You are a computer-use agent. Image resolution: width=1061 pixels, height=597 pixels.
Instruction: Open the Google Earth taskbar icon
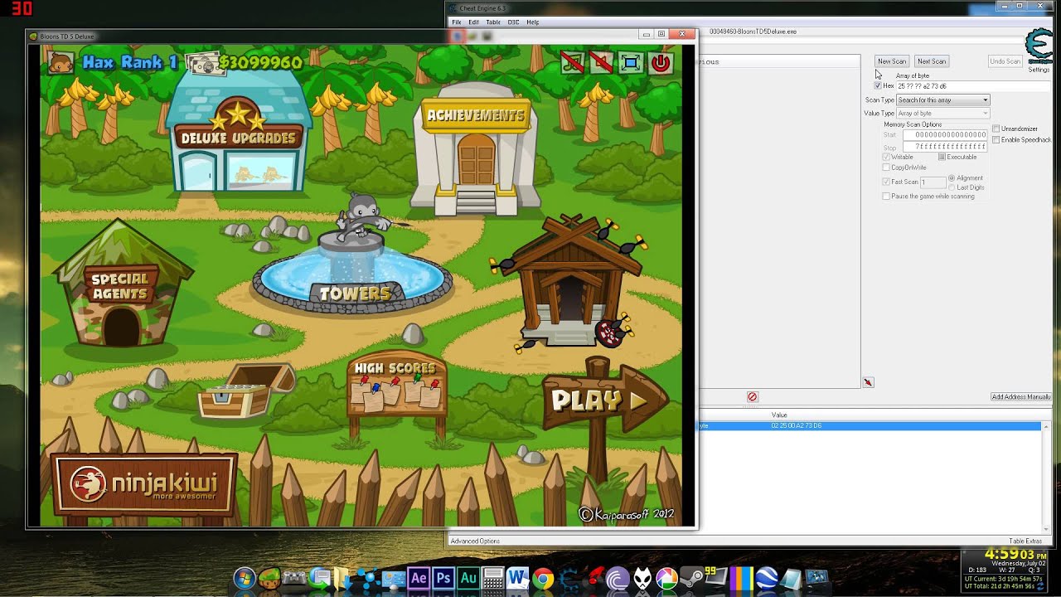coord(766,578)
